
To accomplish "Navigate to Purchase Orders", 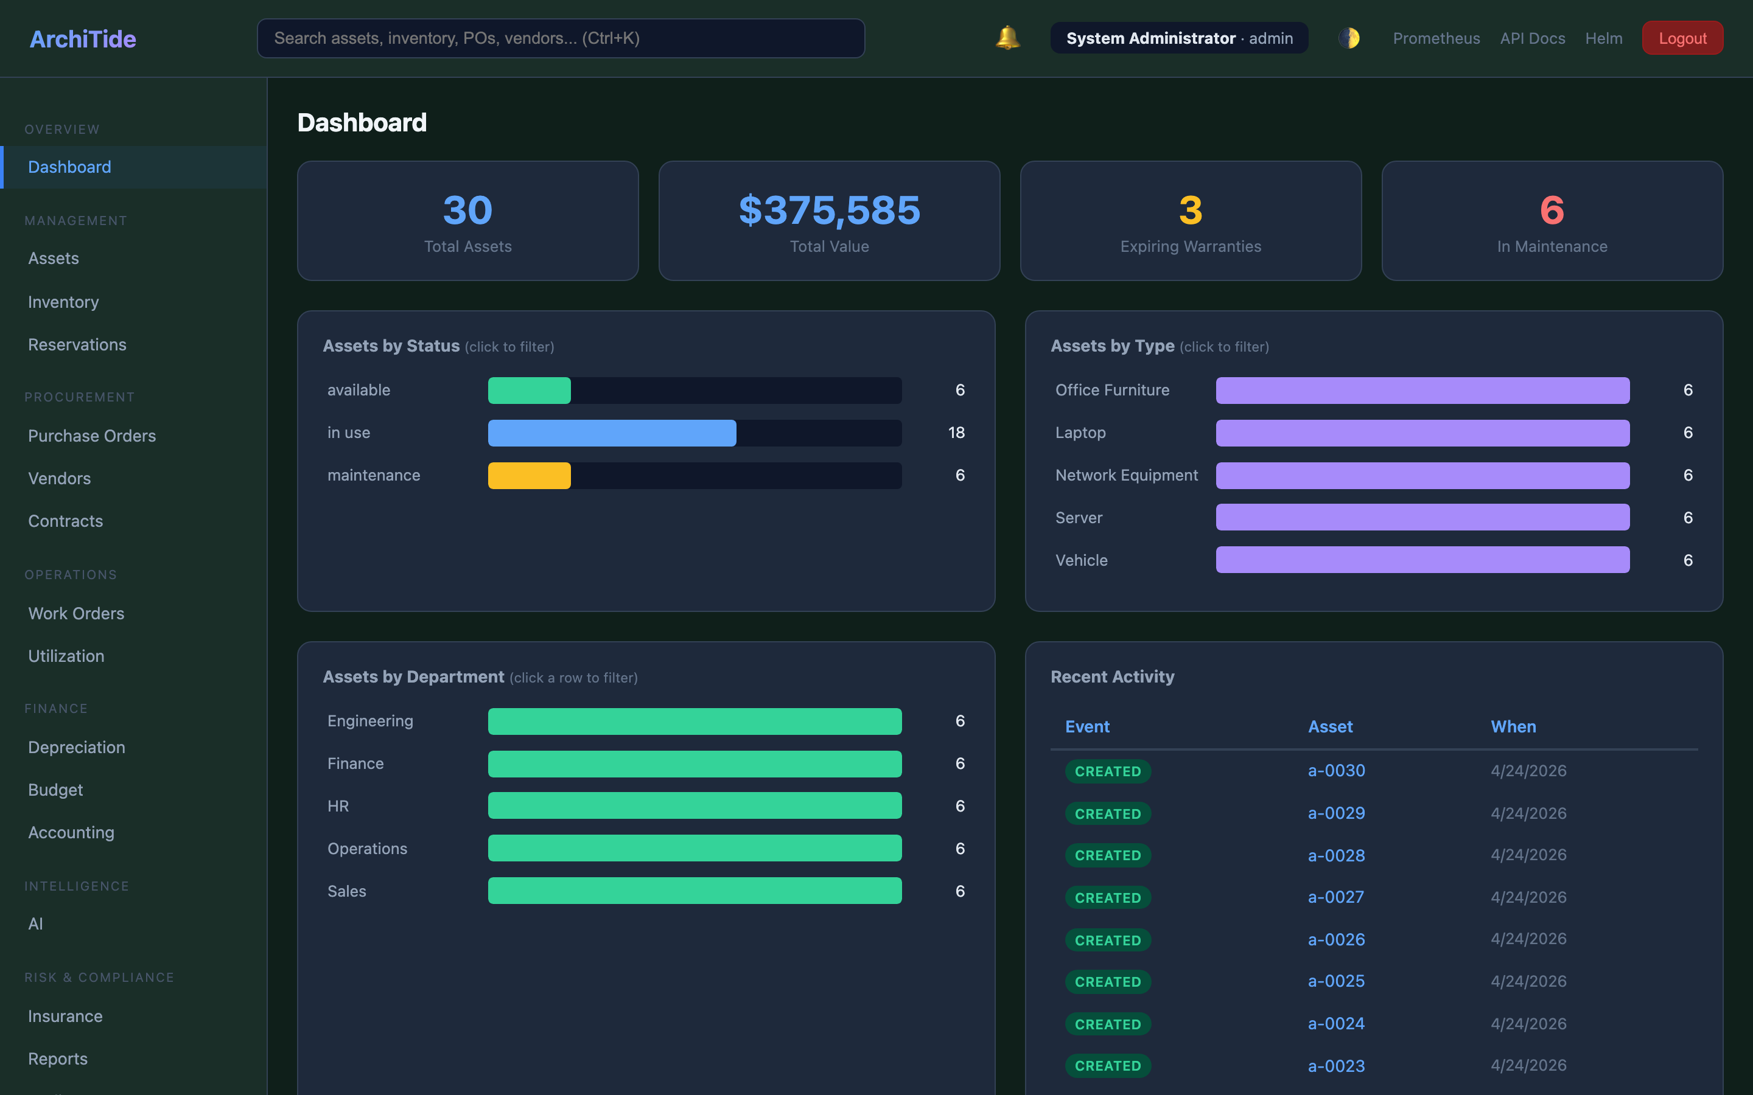I will point(91,435).
